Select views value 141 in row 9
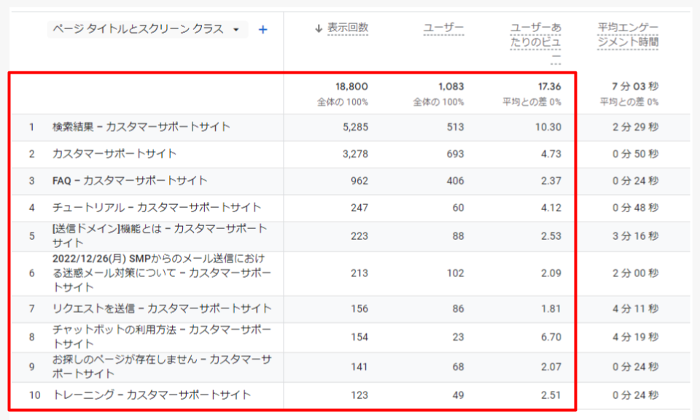The height and width of the screenshot is (420, 700). click(x=359, y=367)
